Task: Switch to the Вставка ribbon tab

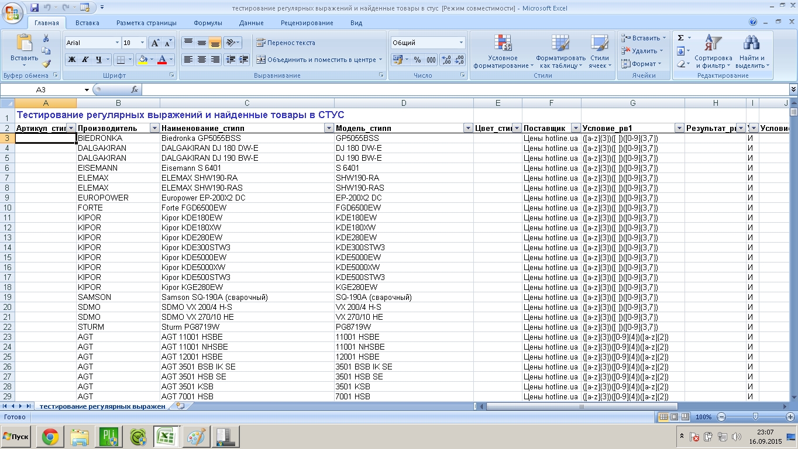Action: 87,23
